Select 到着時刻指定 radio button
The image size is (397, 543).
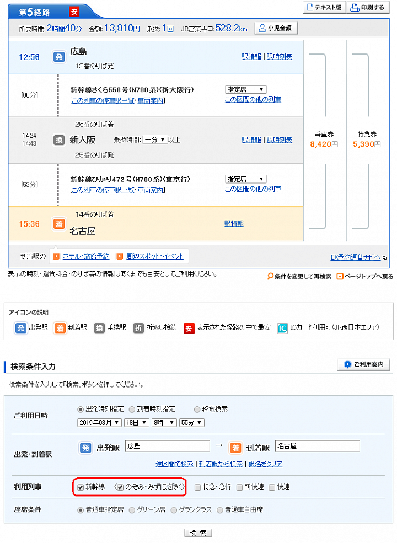tap(132, 410)
